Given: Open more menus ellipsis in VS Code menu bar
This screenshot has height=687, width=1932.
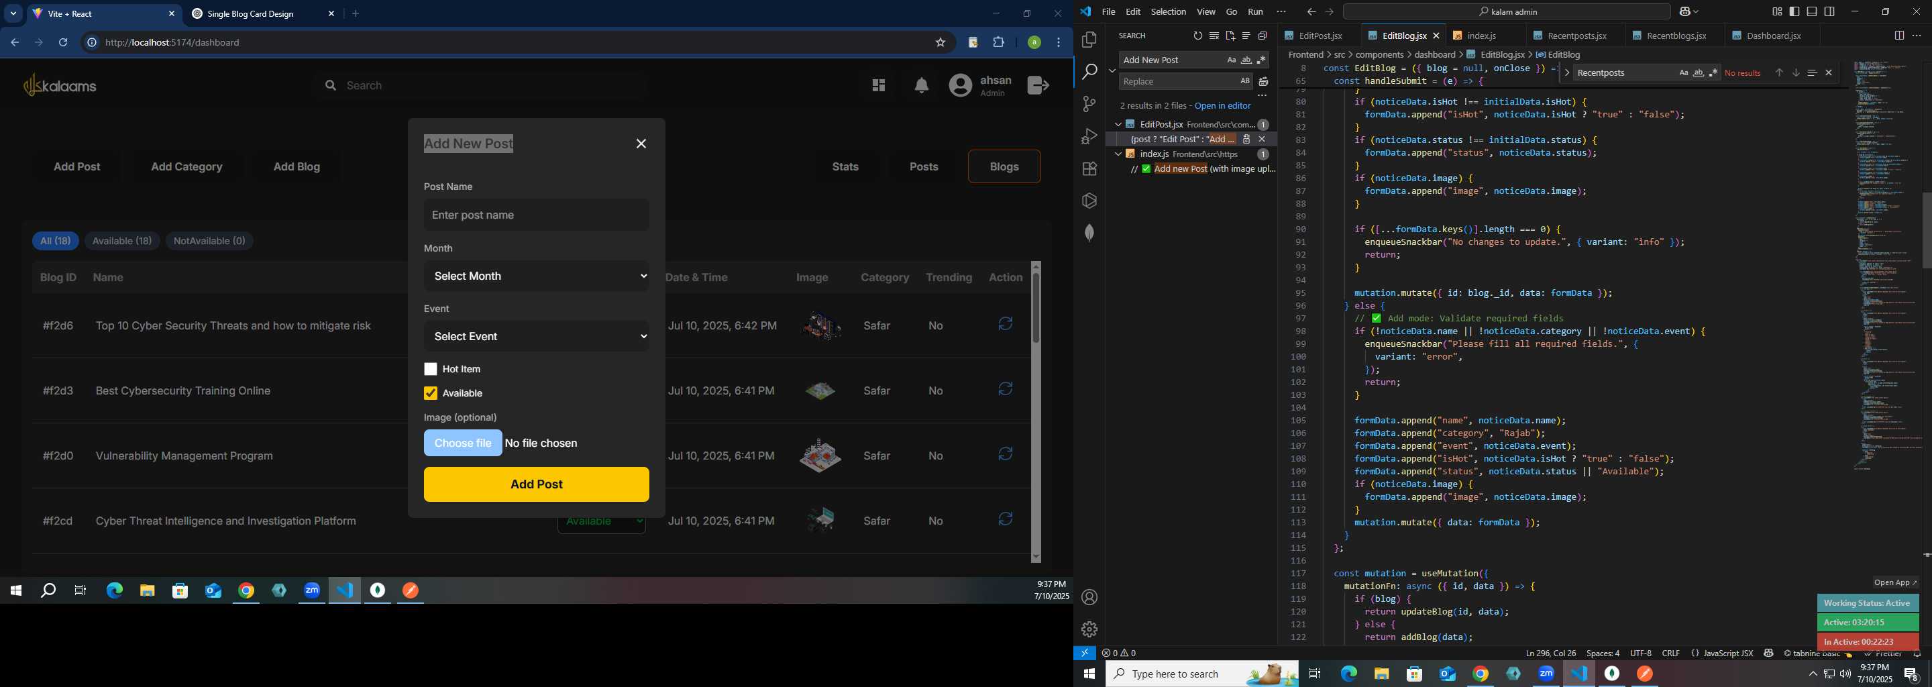Looking at the screenshot, I should tap(1281, 12).
